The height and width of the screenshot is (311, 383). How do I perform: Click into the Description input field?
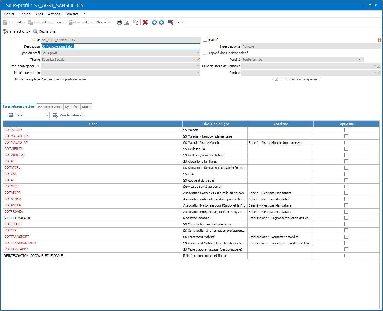pyautogui.click(x=121, y=46)
